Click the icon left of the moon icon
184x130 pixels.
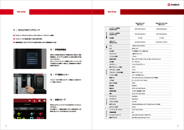click(30, 101)
